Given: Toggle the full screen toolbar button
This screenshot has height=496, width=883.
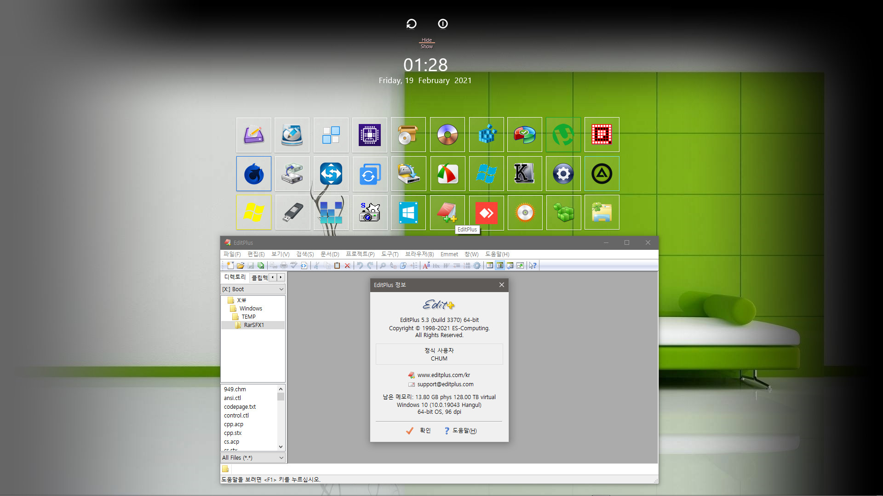Looking at the screenshot, I should [x=520, y=265].
